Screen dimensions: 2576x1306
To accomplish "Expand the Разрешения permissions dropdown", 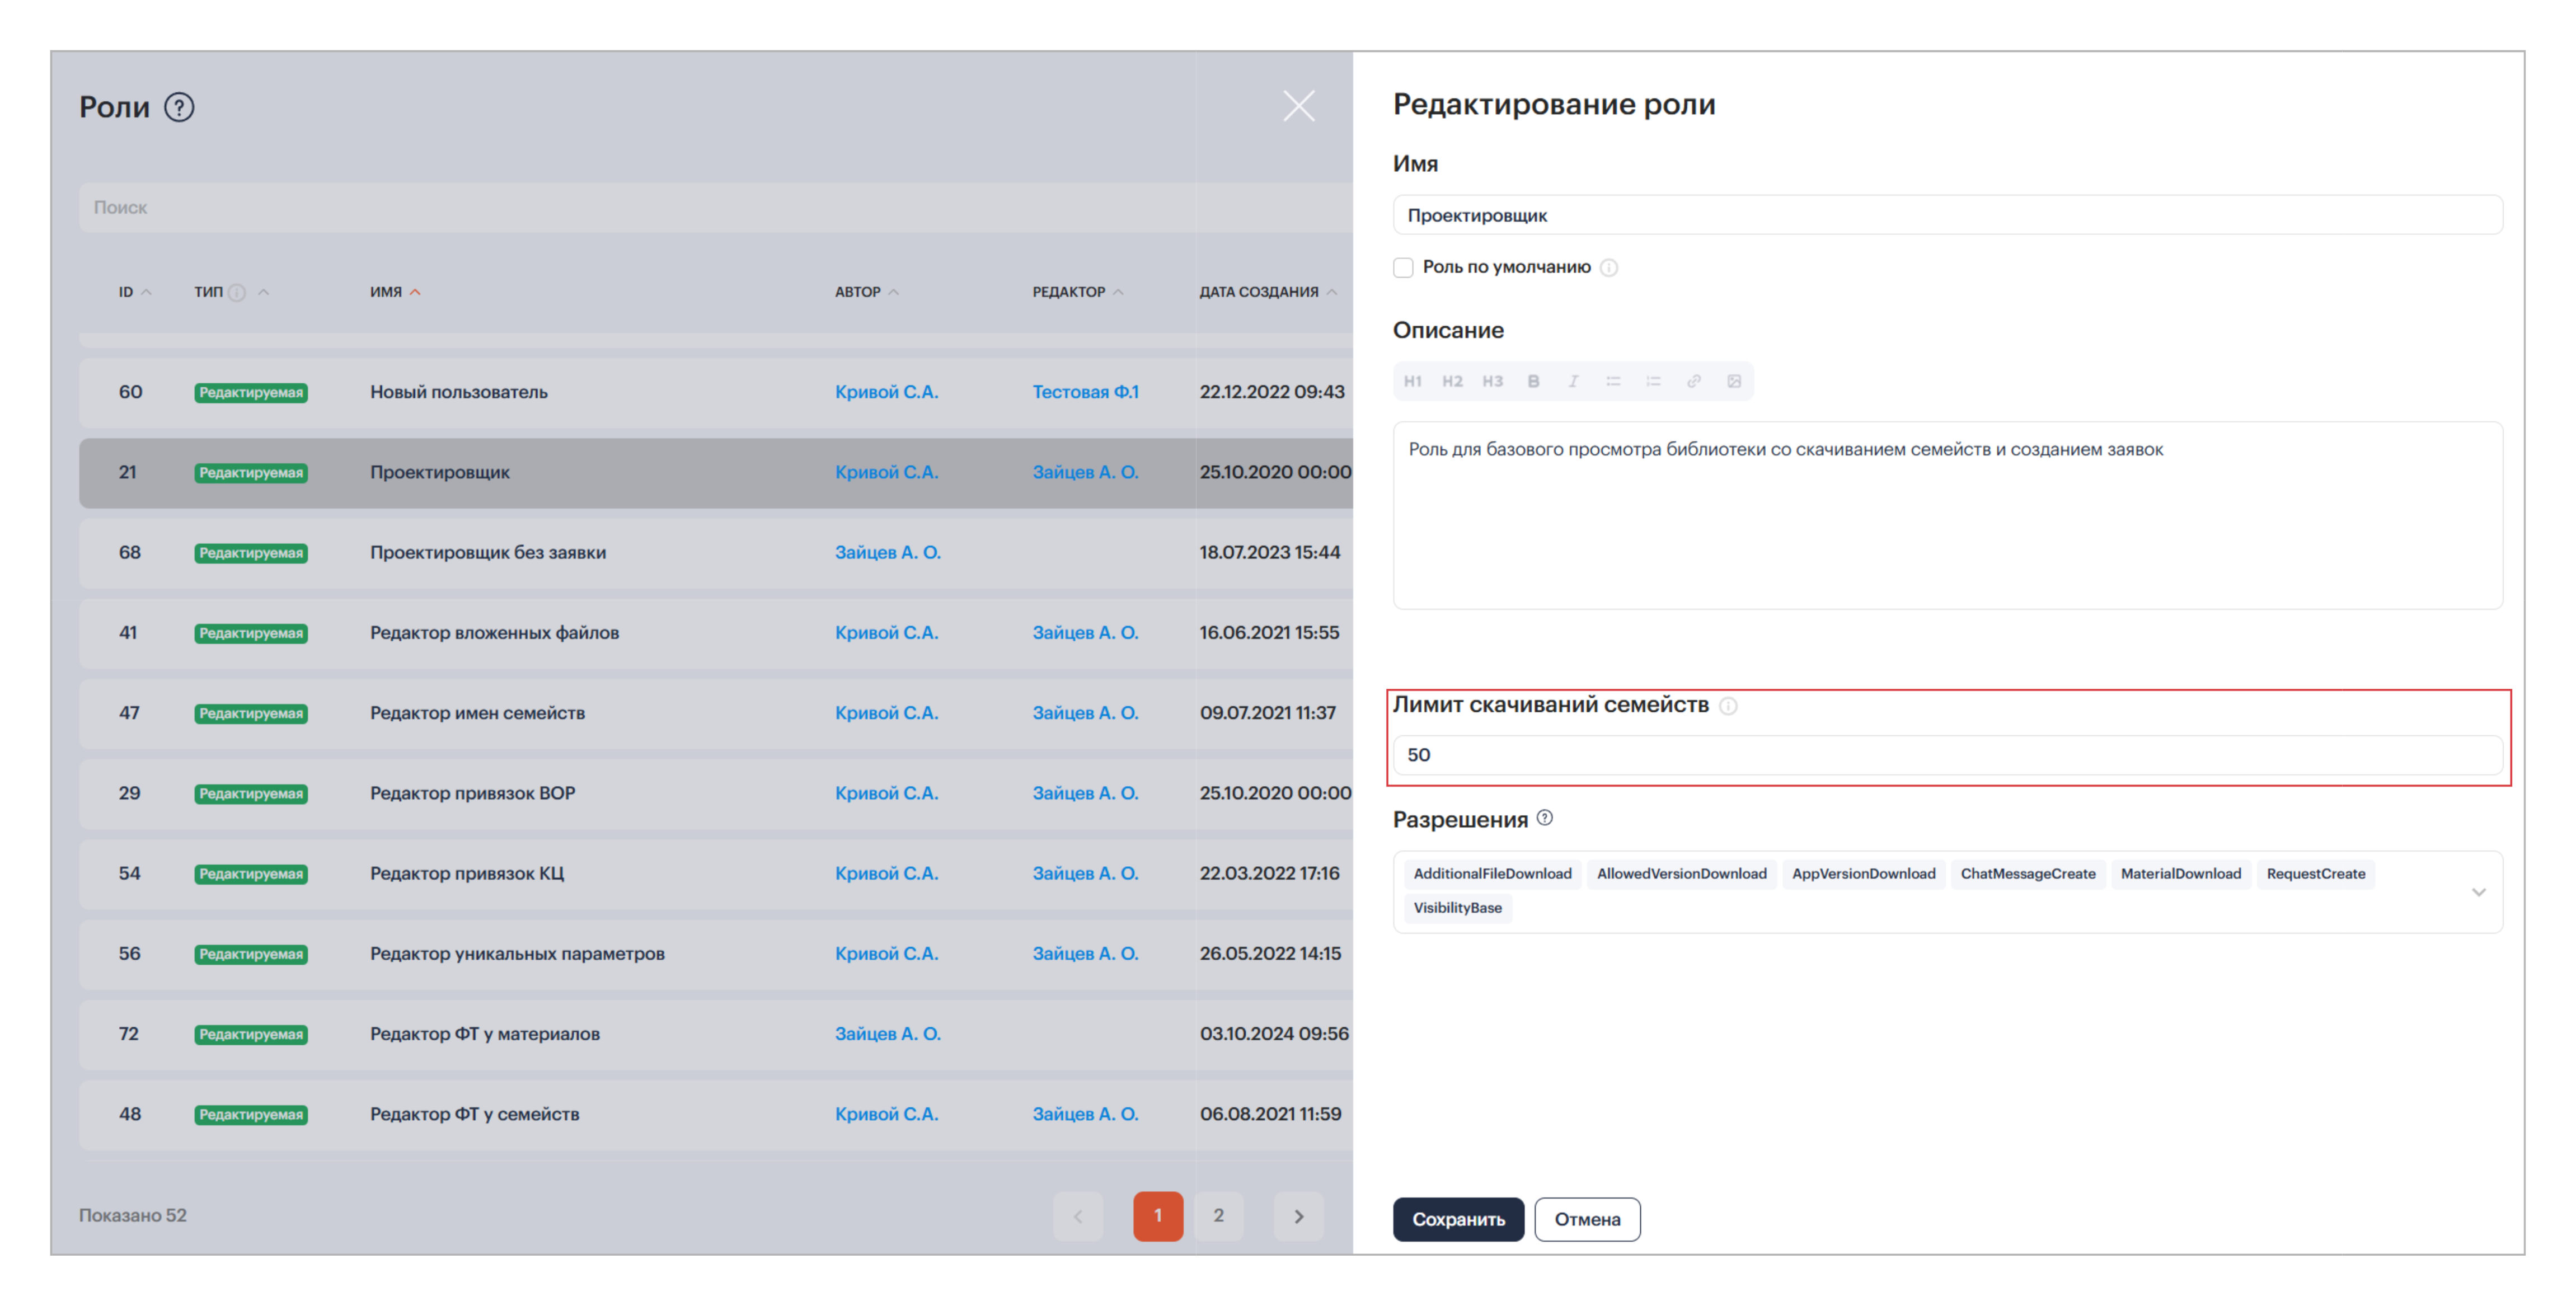I will (2478, 892).
